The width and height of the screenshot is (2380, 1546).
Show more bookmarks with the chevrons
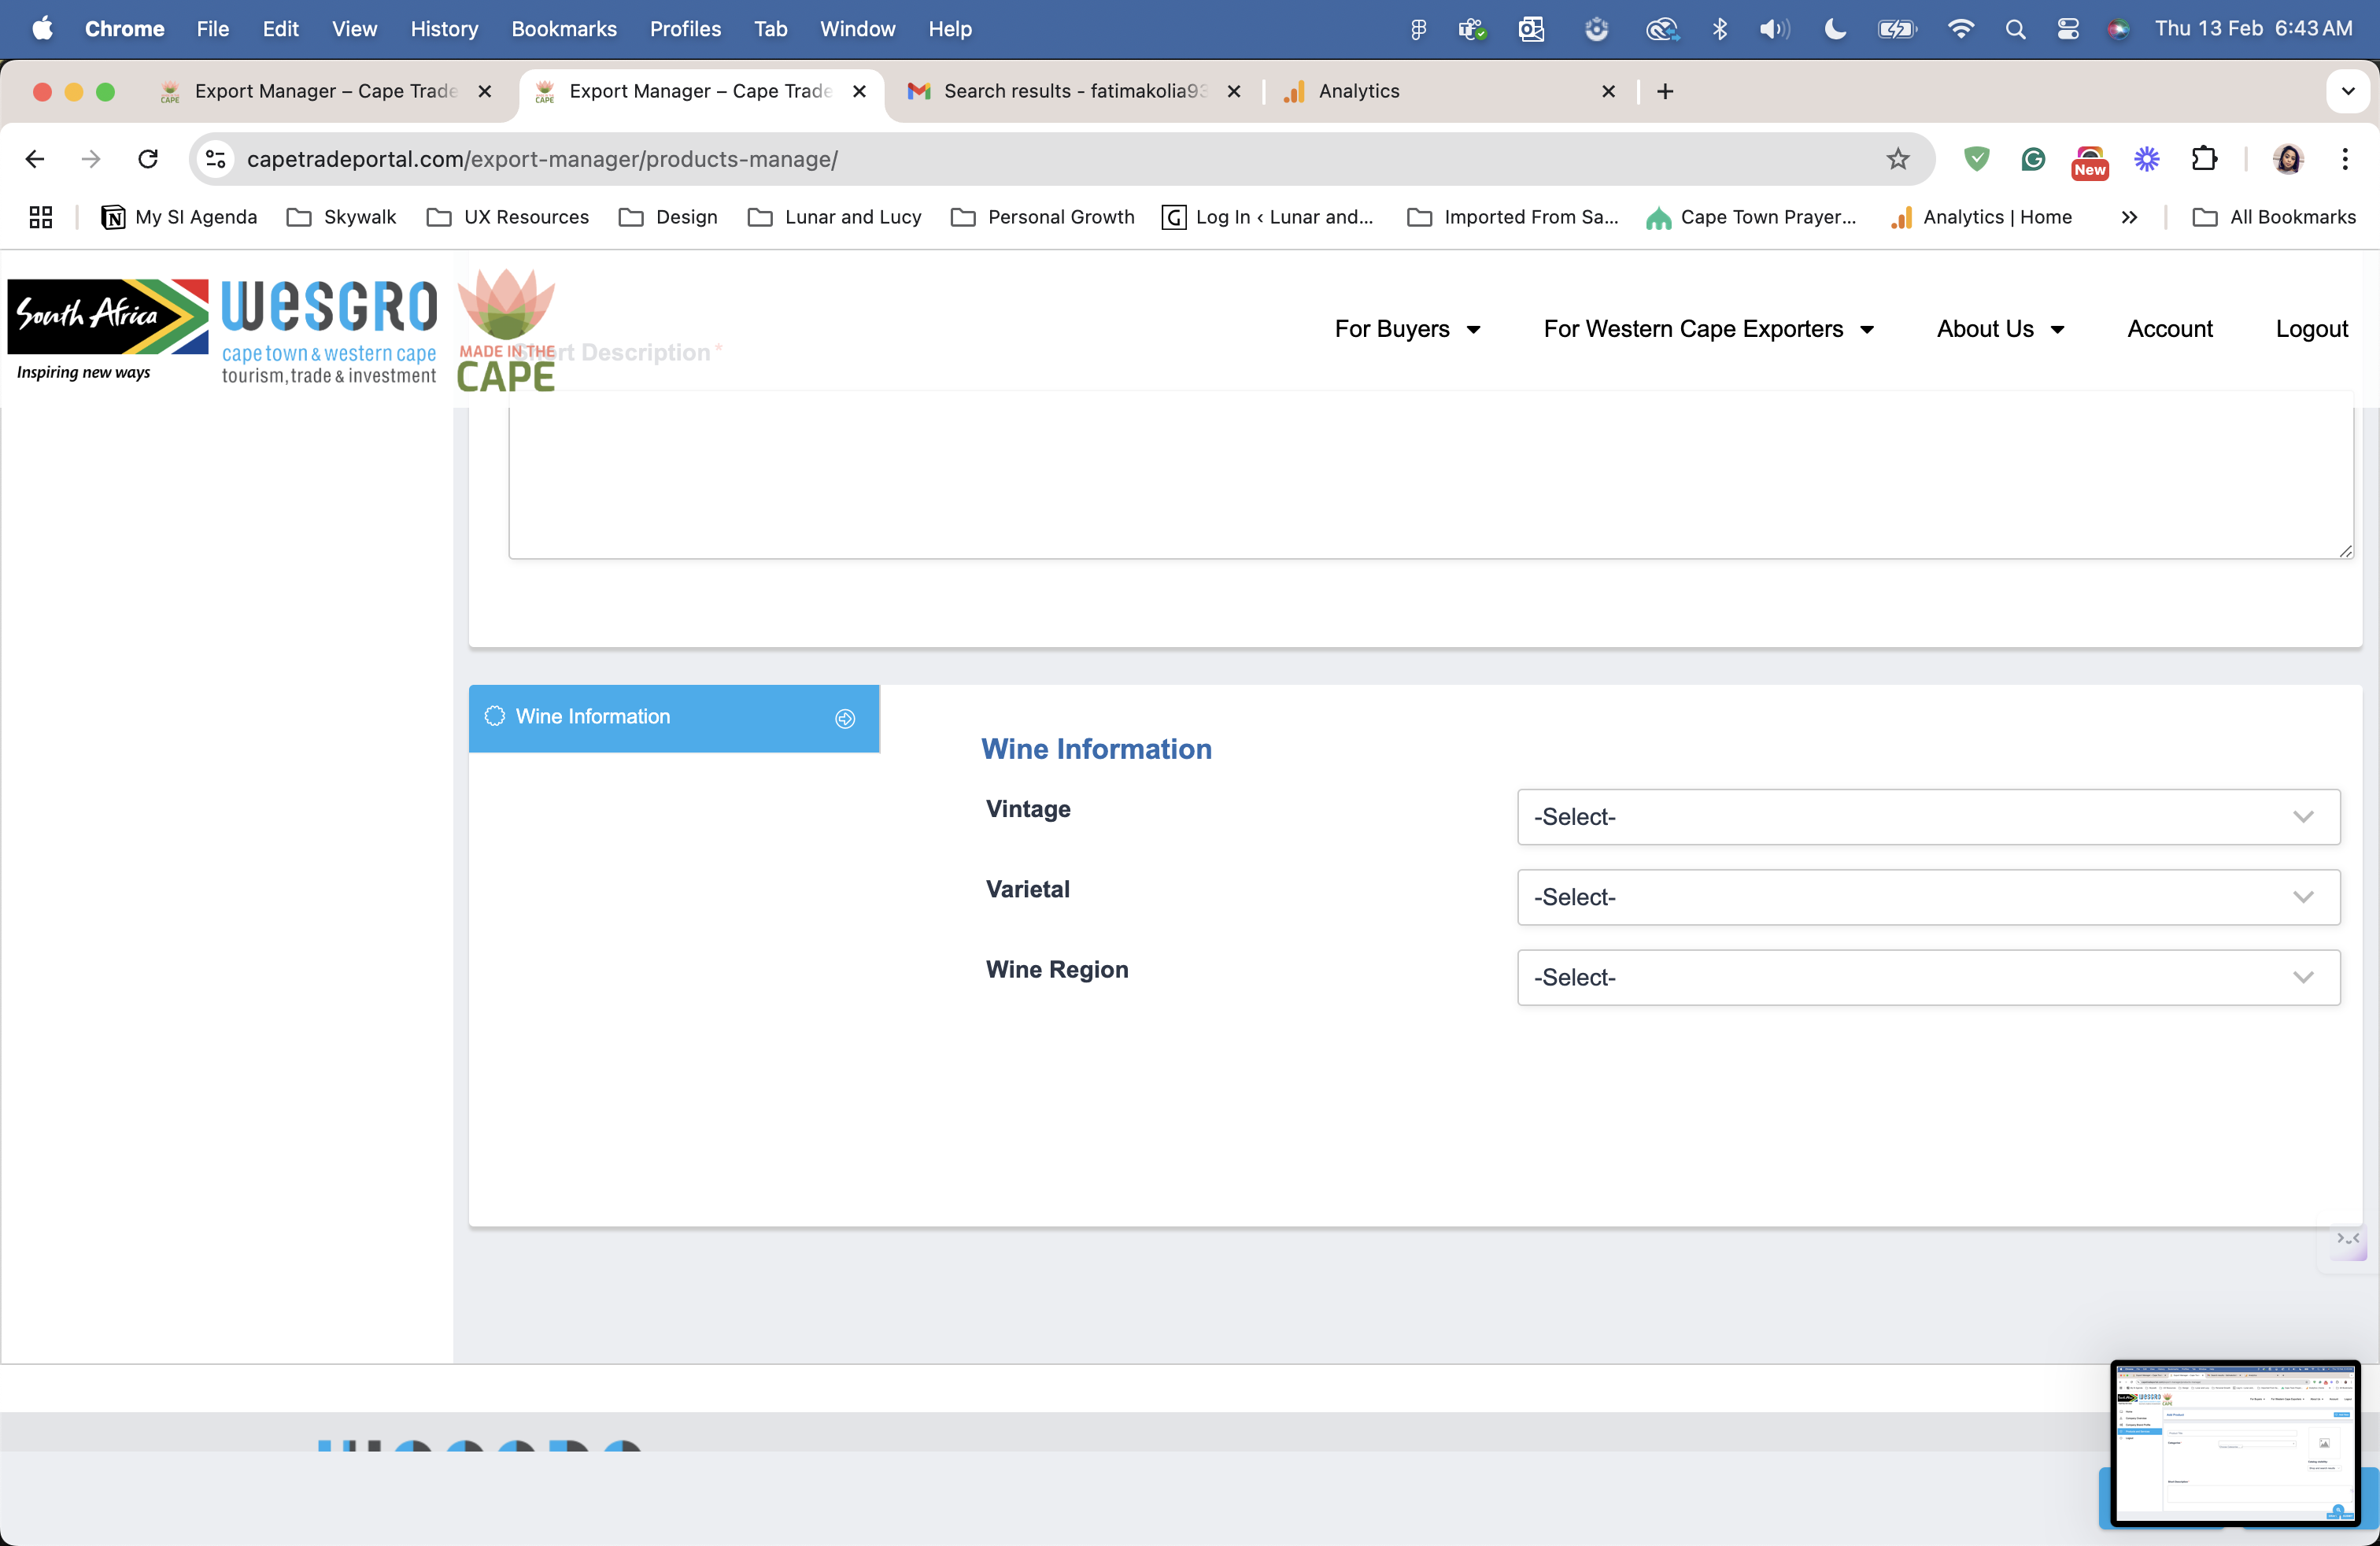coord(2129,217)
